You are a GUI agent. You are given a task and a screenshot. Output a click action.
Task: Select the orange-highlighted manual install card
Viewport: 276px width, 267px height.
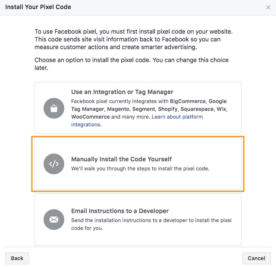point(138,164)
